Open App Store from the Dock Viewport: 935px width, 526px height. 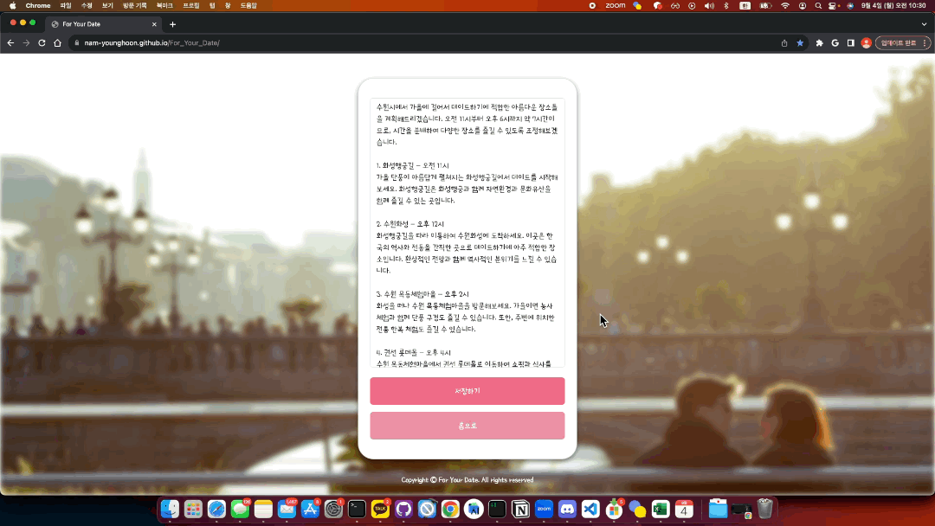tap(310, 509)
